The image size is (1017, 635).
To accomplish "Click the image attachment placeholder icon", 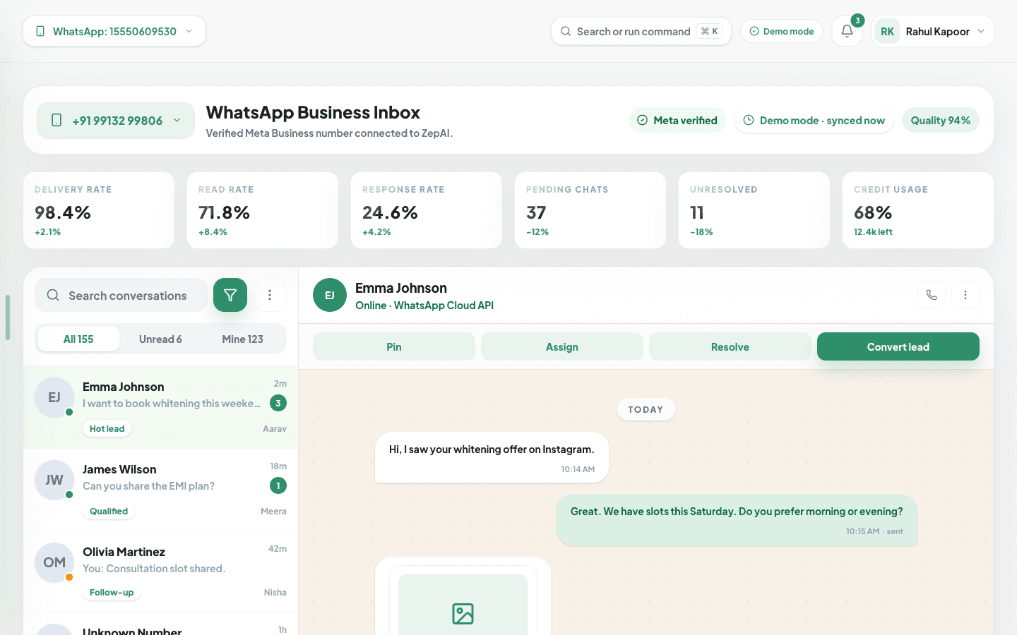I will pyautogui.click(x=463, y=613).
